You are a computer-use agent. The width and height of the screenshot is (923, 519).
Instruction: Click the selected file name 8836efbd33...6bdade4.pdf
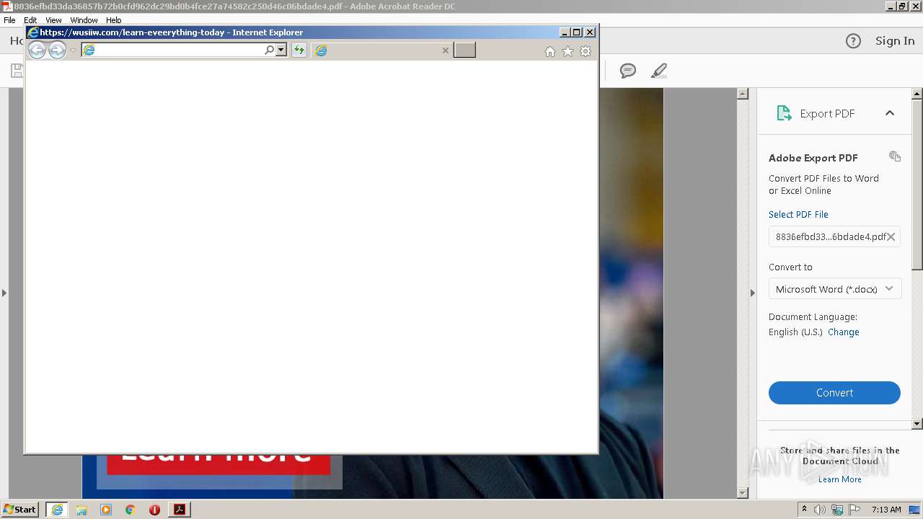830,236
